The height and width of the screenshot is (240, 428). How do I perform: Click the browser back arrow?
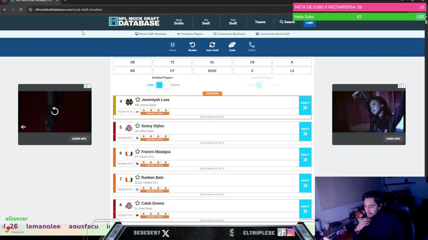click(5, 10)
